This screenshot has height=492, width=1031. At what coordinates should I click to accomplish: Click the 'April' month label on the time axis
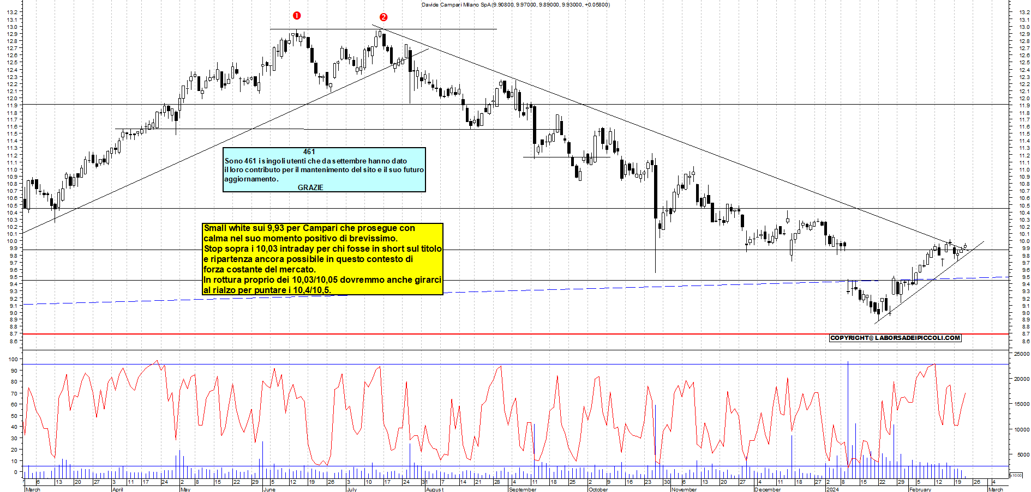point(117,489)
